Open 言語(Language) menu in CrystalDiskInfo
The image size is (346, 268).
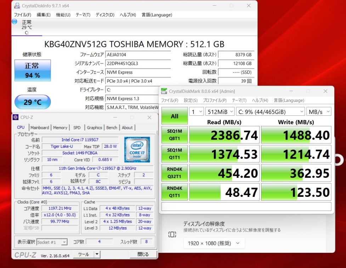(157, 15)
